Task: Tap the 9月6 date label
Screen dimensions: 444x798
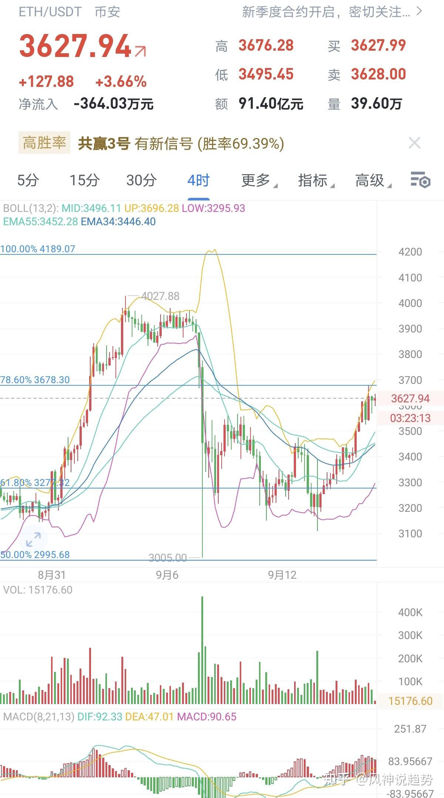Action: pyautogui.click(x=167, y=575)
